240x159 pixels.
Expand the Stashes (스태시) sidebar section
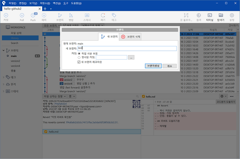4,91
